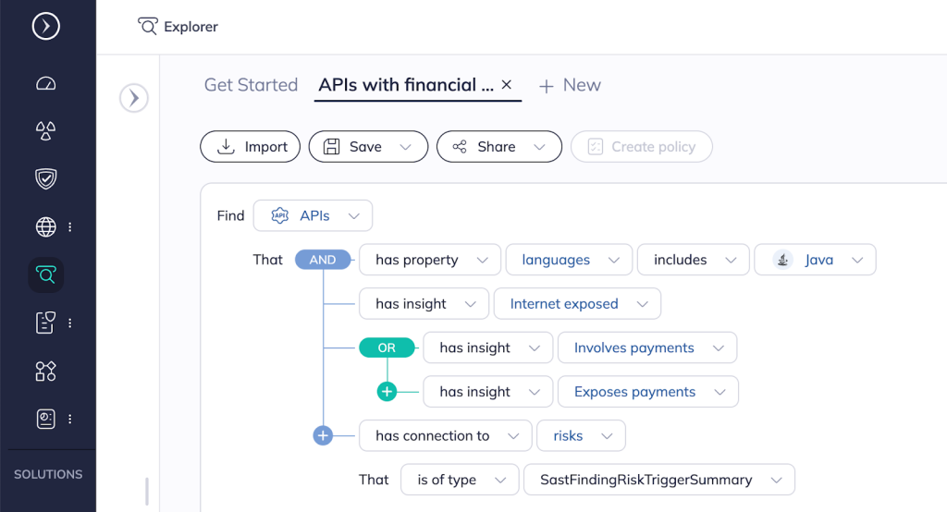Click the dashboard gauge icon in sidebar

[45, 83]
